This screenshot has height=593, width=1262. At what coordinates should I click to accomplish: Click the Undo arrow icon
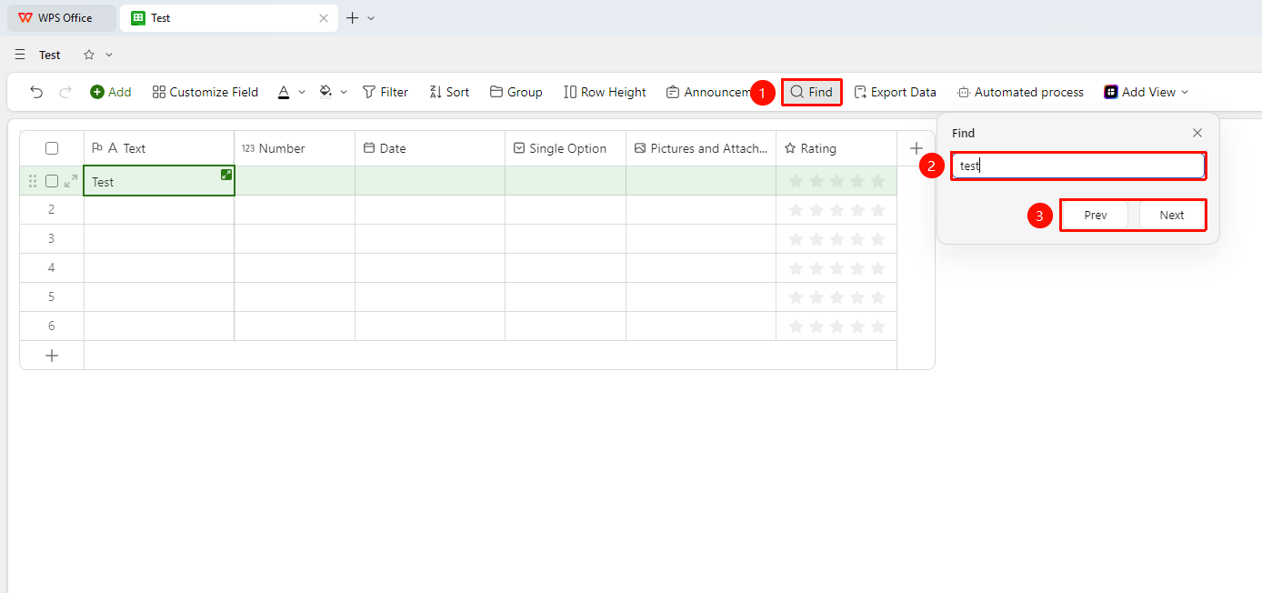[36, 92]
